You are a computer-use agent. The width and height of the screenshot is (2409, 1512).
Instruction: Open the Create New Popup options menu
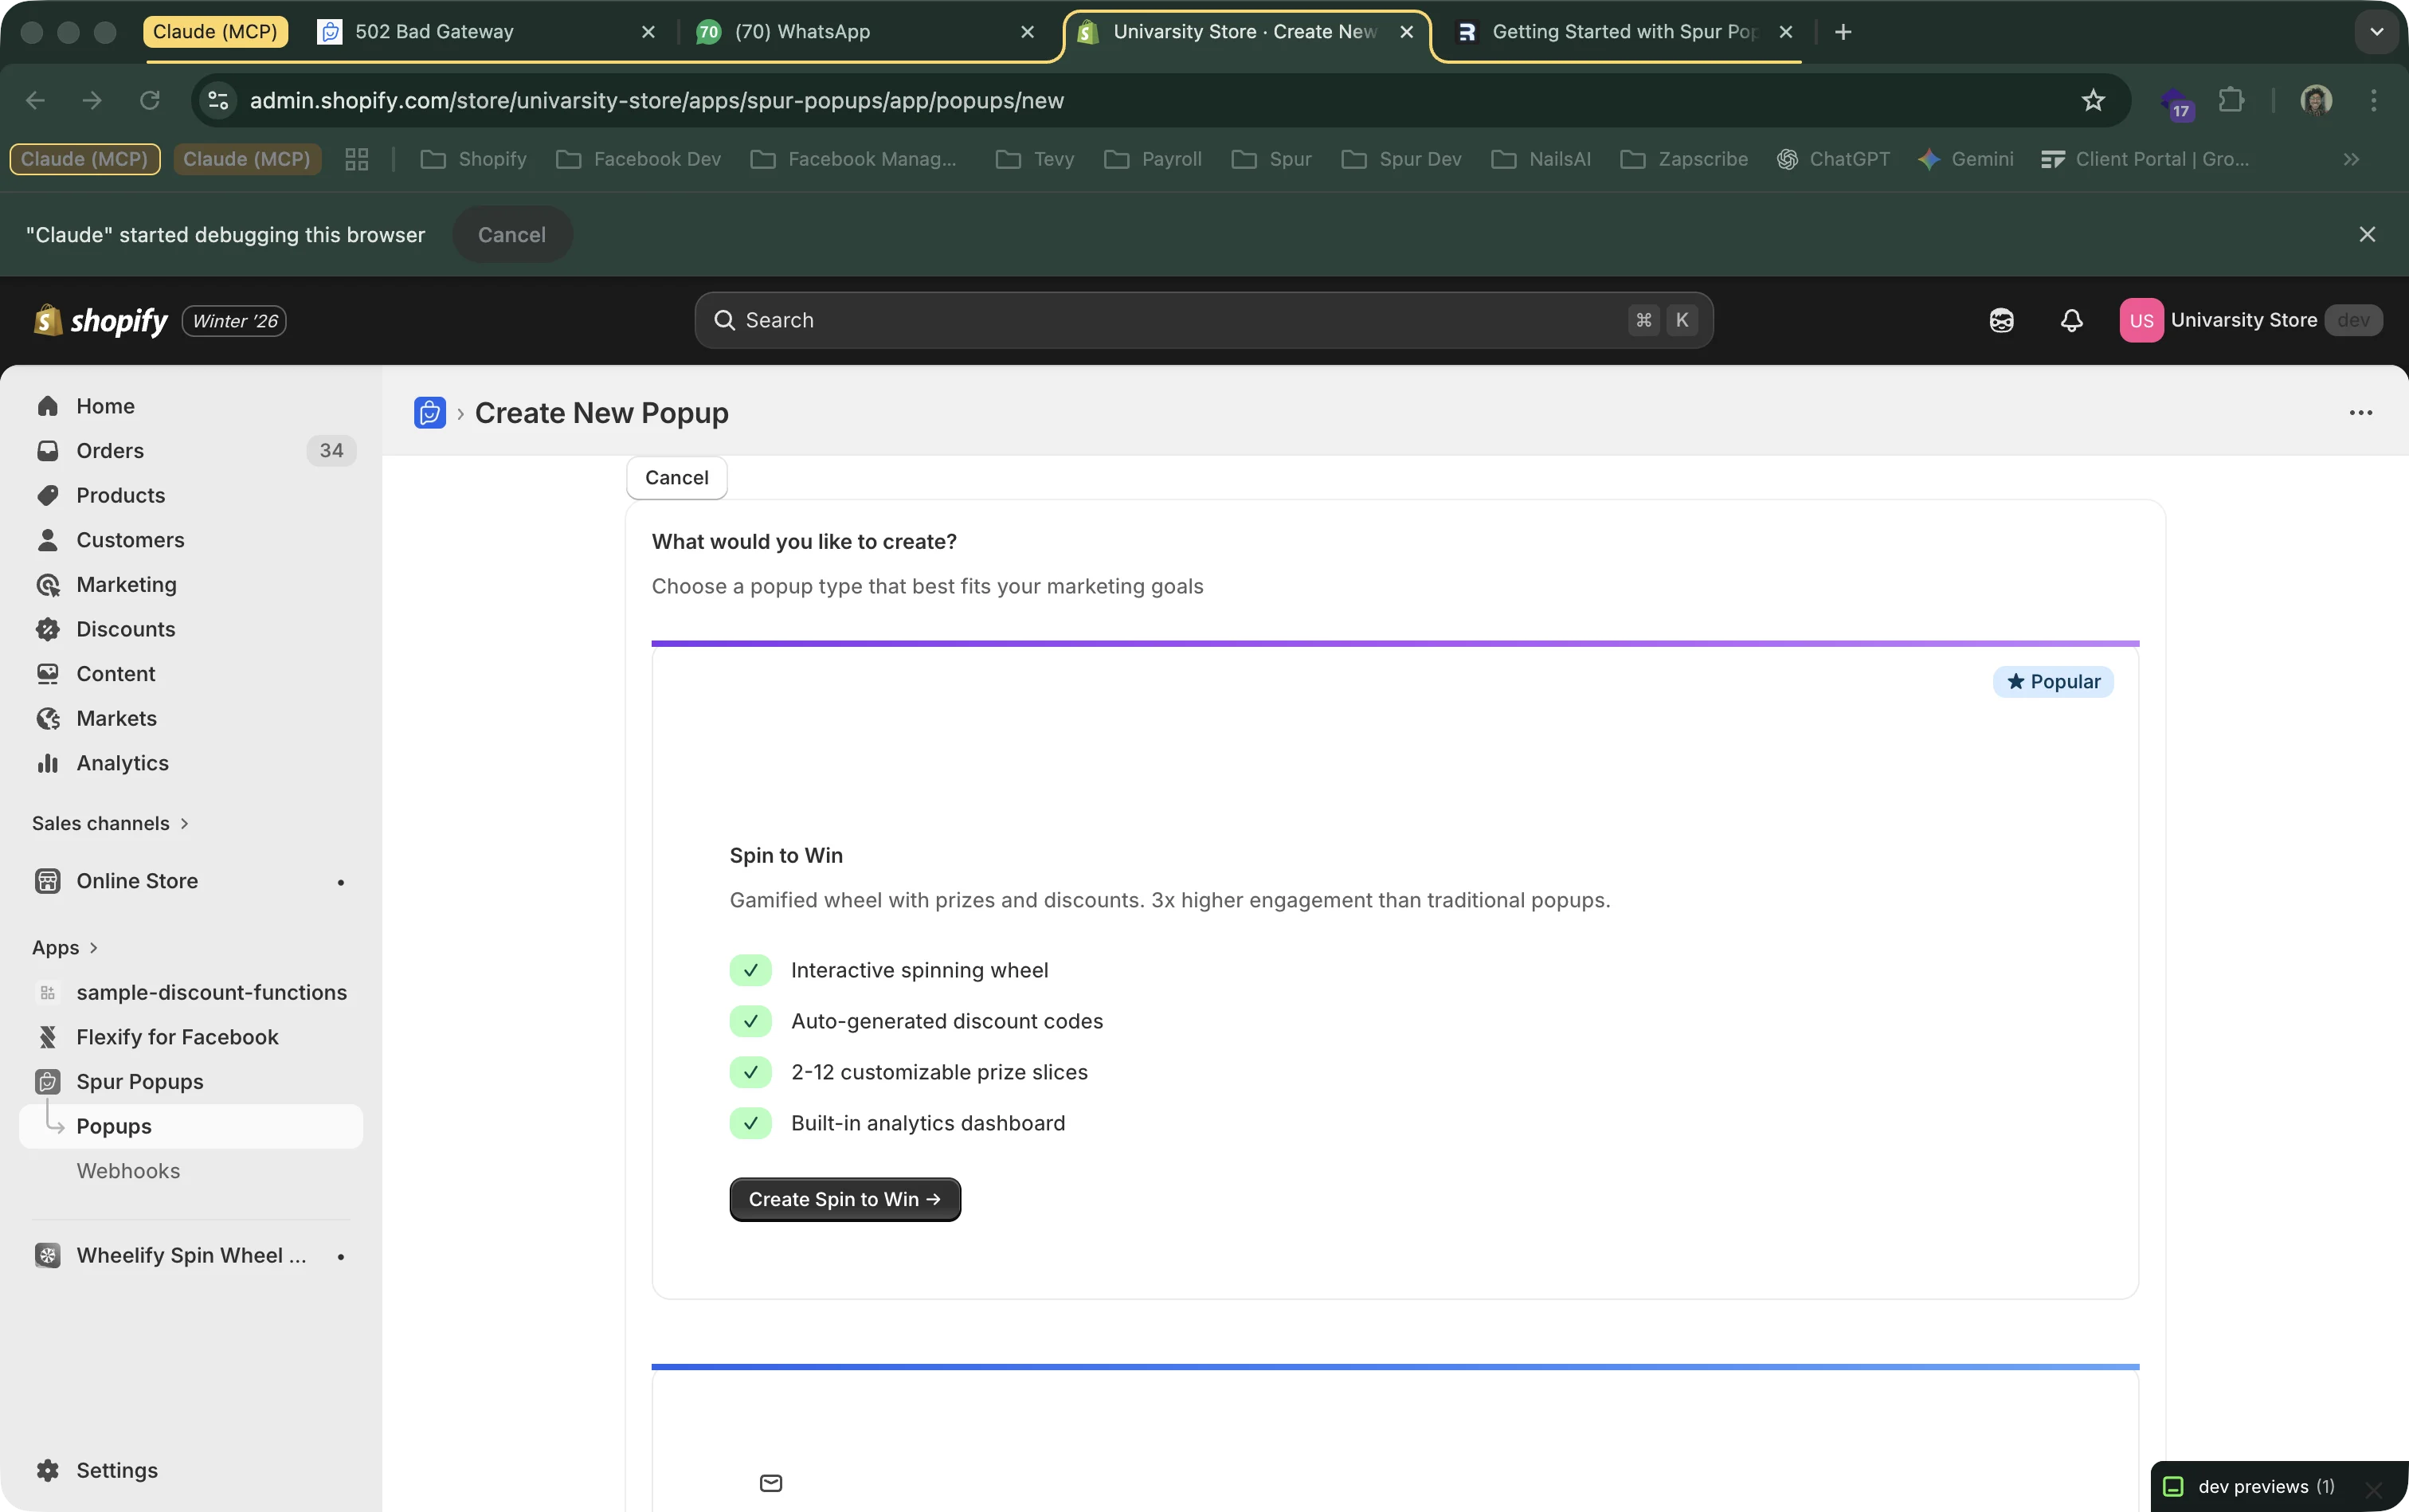[2361, 412]
